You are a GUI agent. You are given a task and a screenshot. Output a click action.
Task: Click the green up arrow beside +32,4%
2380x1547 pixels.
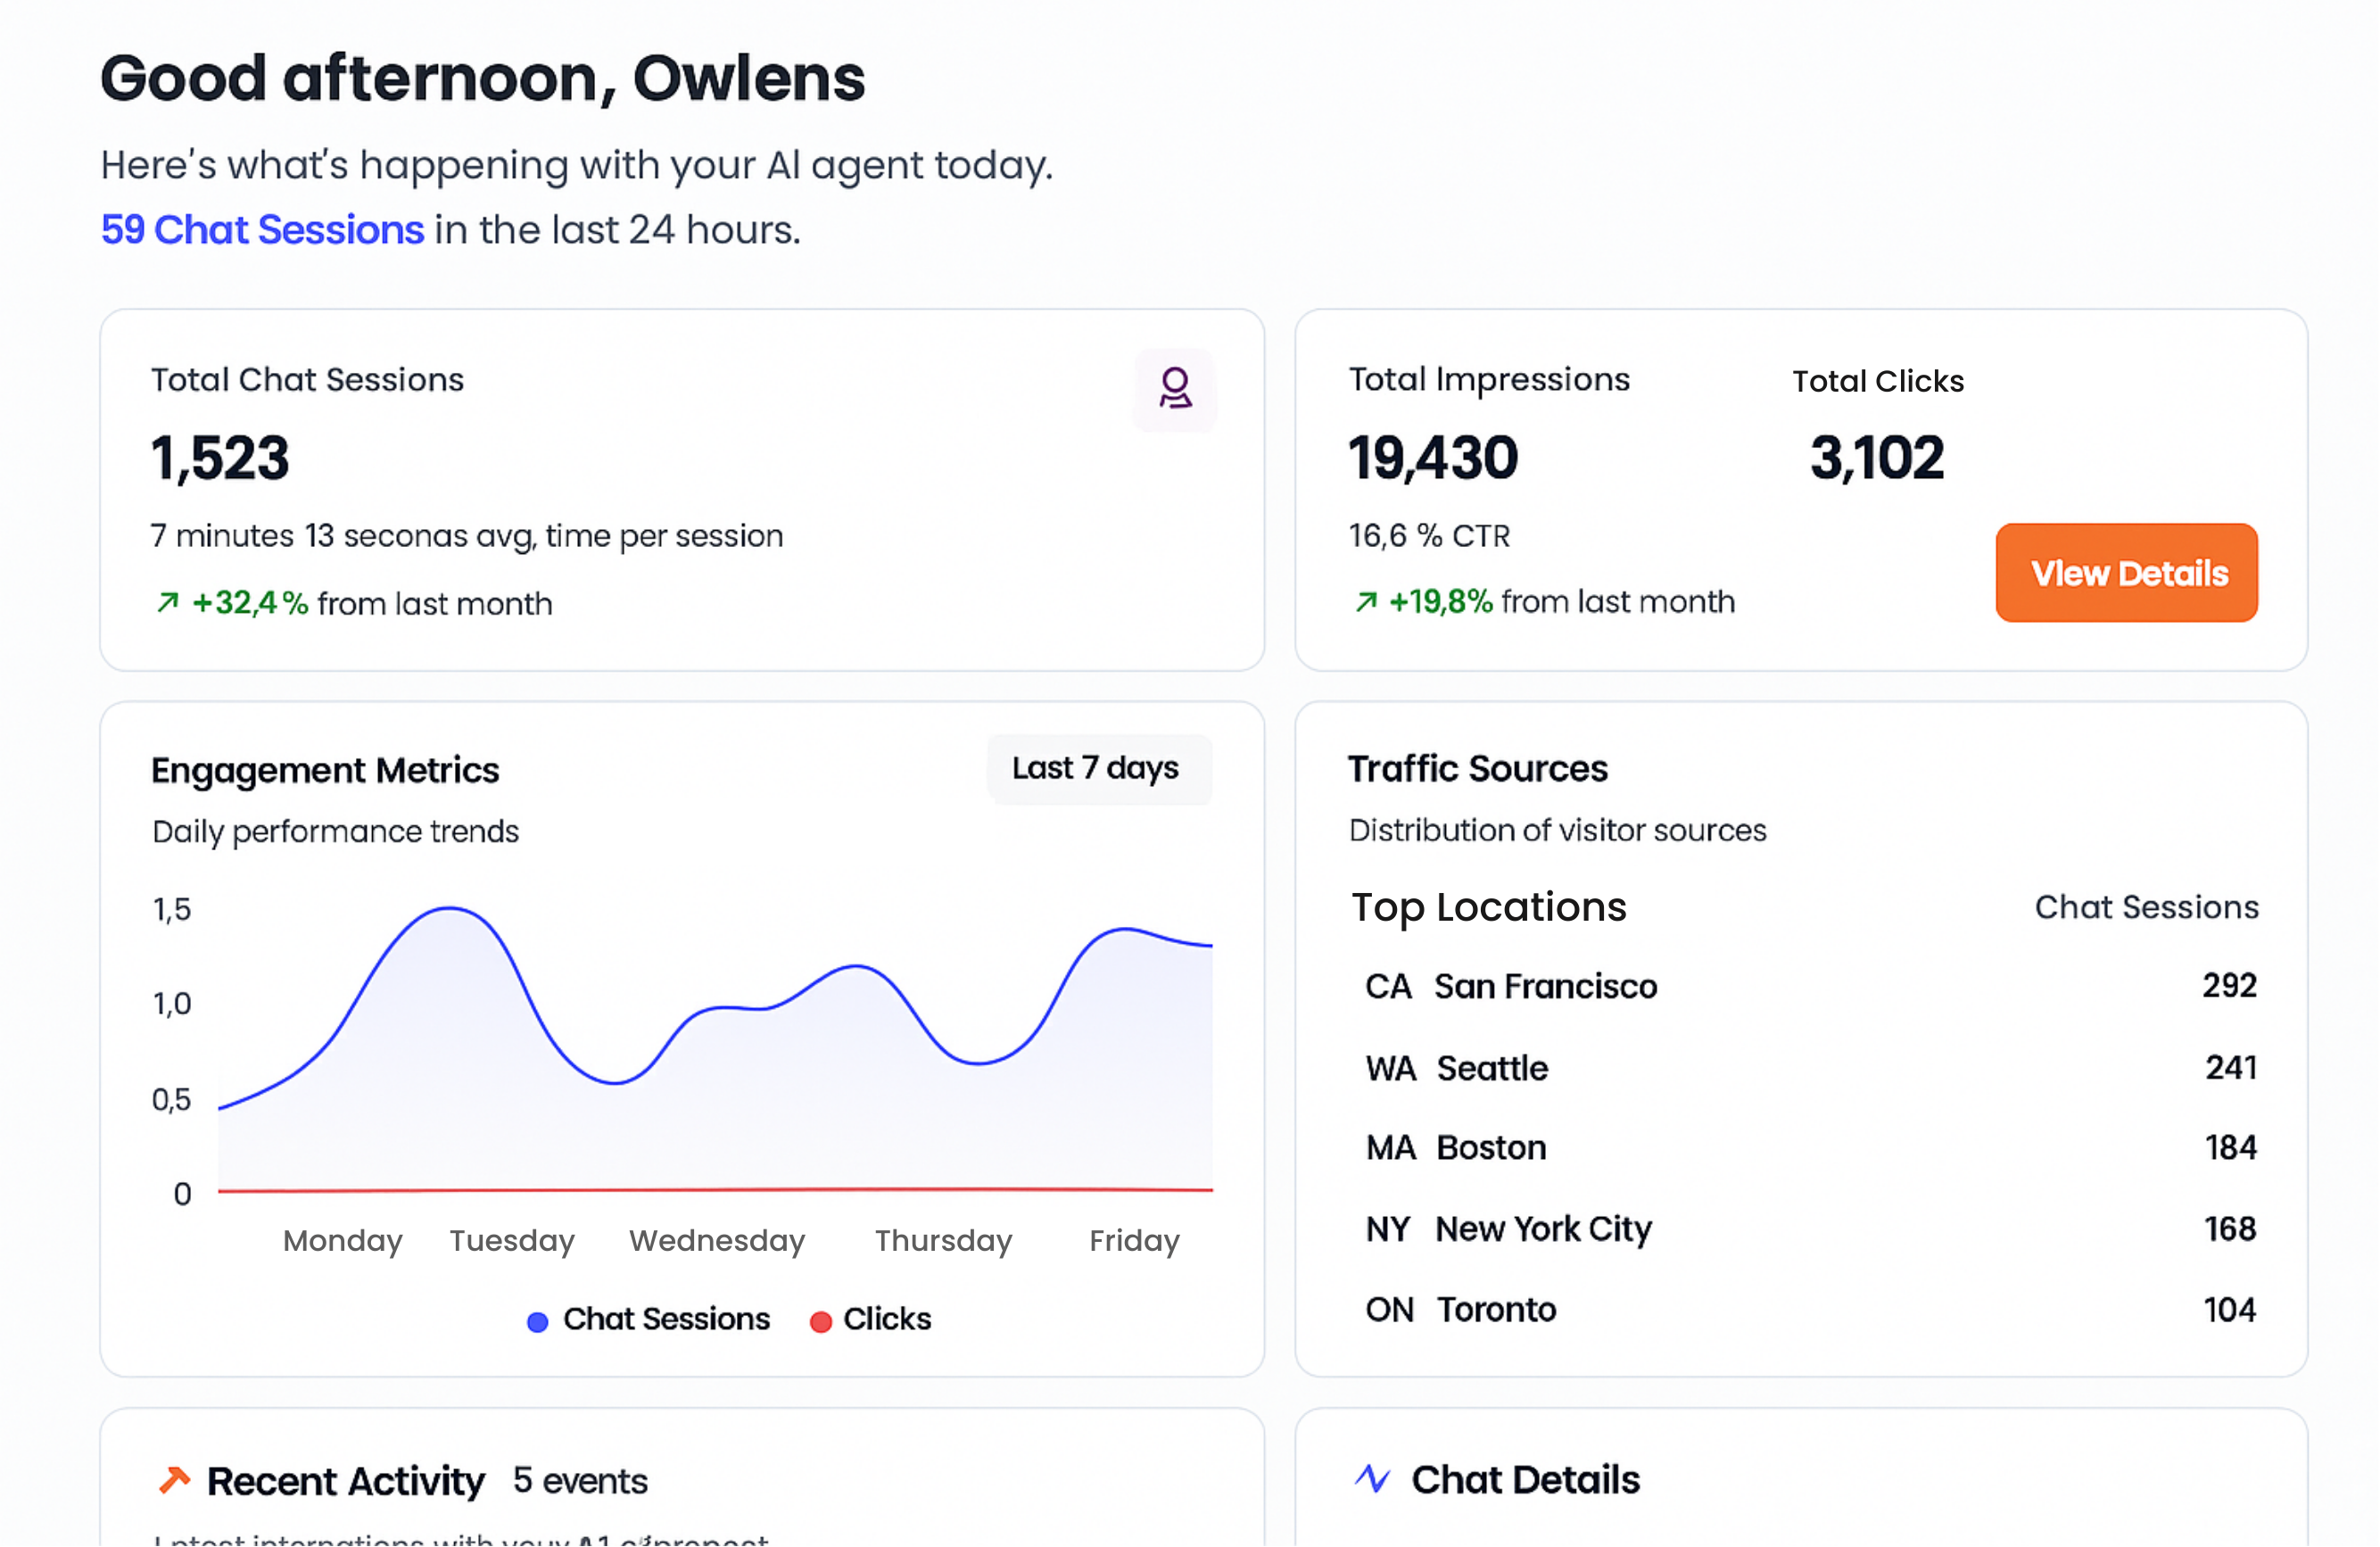tap(168, 602)
